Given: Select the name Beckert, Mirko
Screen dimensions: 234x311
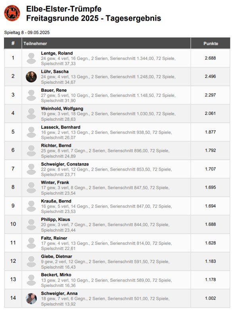Looking at the screenshot, I should click(x=56, y=275).
